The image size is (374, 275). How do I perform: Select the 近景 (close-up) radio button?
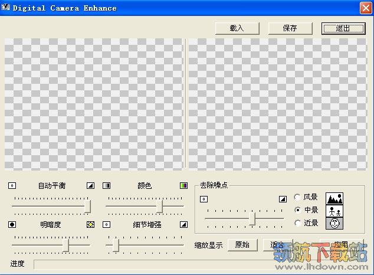click(297, 223)
